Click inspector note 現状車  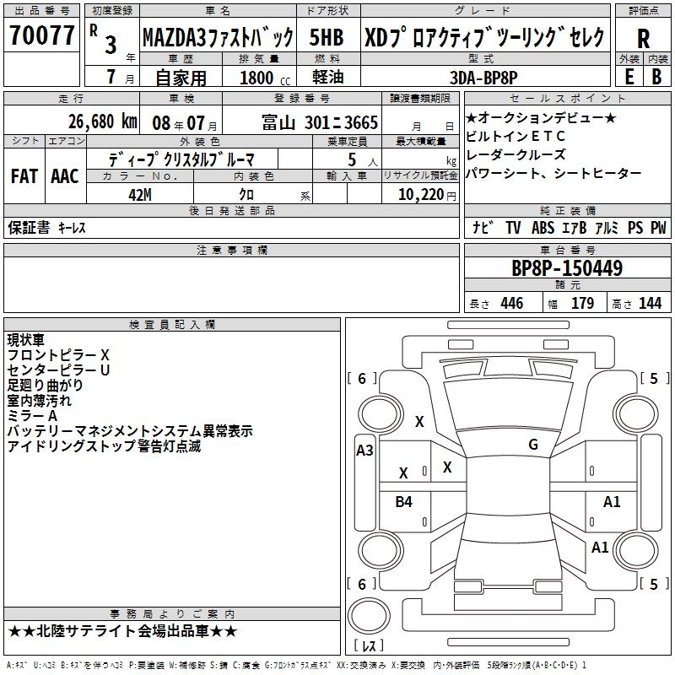pyautogui.click(x=26, y=340)
